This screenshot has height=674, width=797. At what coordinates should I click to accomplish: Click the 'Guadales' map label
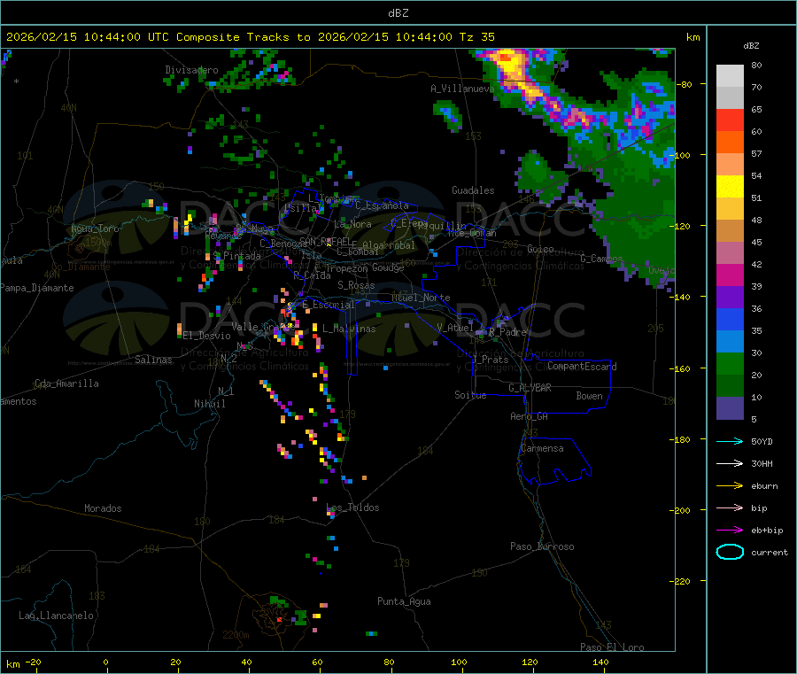pos(473,190)
